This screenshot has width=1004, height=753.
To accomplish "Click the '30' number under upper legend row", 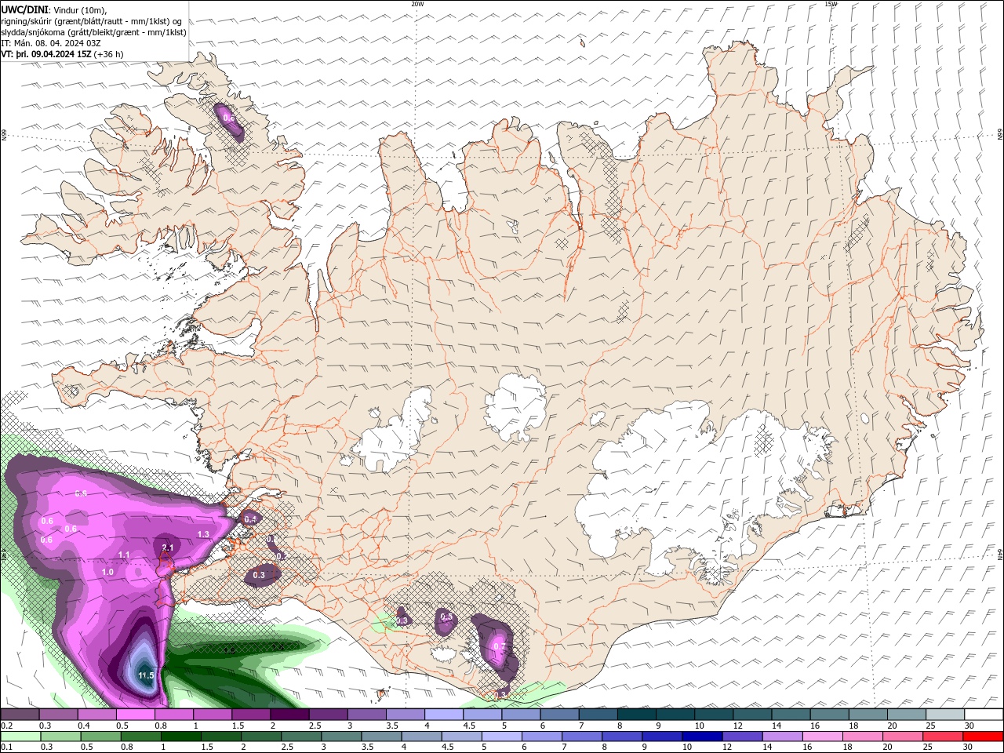I will pos(969,726).
